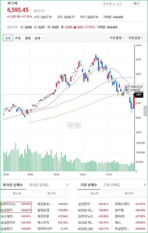Open the 차트종류 chart type dropdown
Image resolution: width=148 pixels, height=233 pixels.
(x=117, y=38)
